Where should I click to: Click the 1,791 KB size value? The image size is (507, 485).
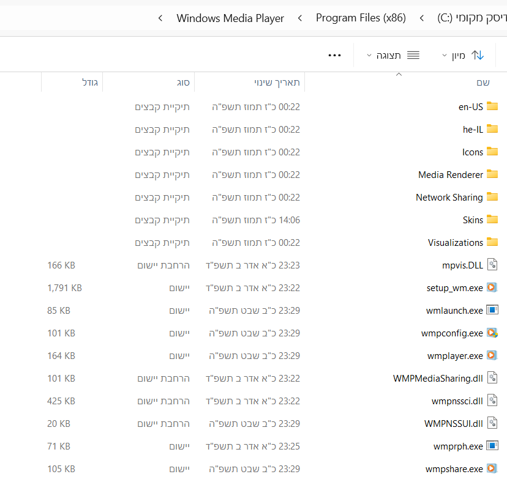[x=64, y=287]
